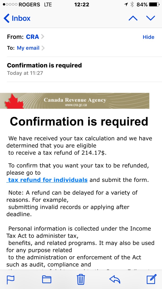
Task: Open the "tax refund for individuals" link
Action: point(48,180)
